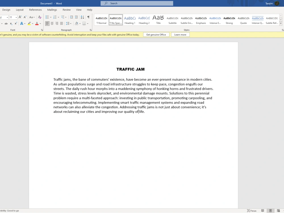Image resolution: width=284 pixels, height=213 pixels.
Task: Open font name dropdown arrow
Action: coord(7,17)
